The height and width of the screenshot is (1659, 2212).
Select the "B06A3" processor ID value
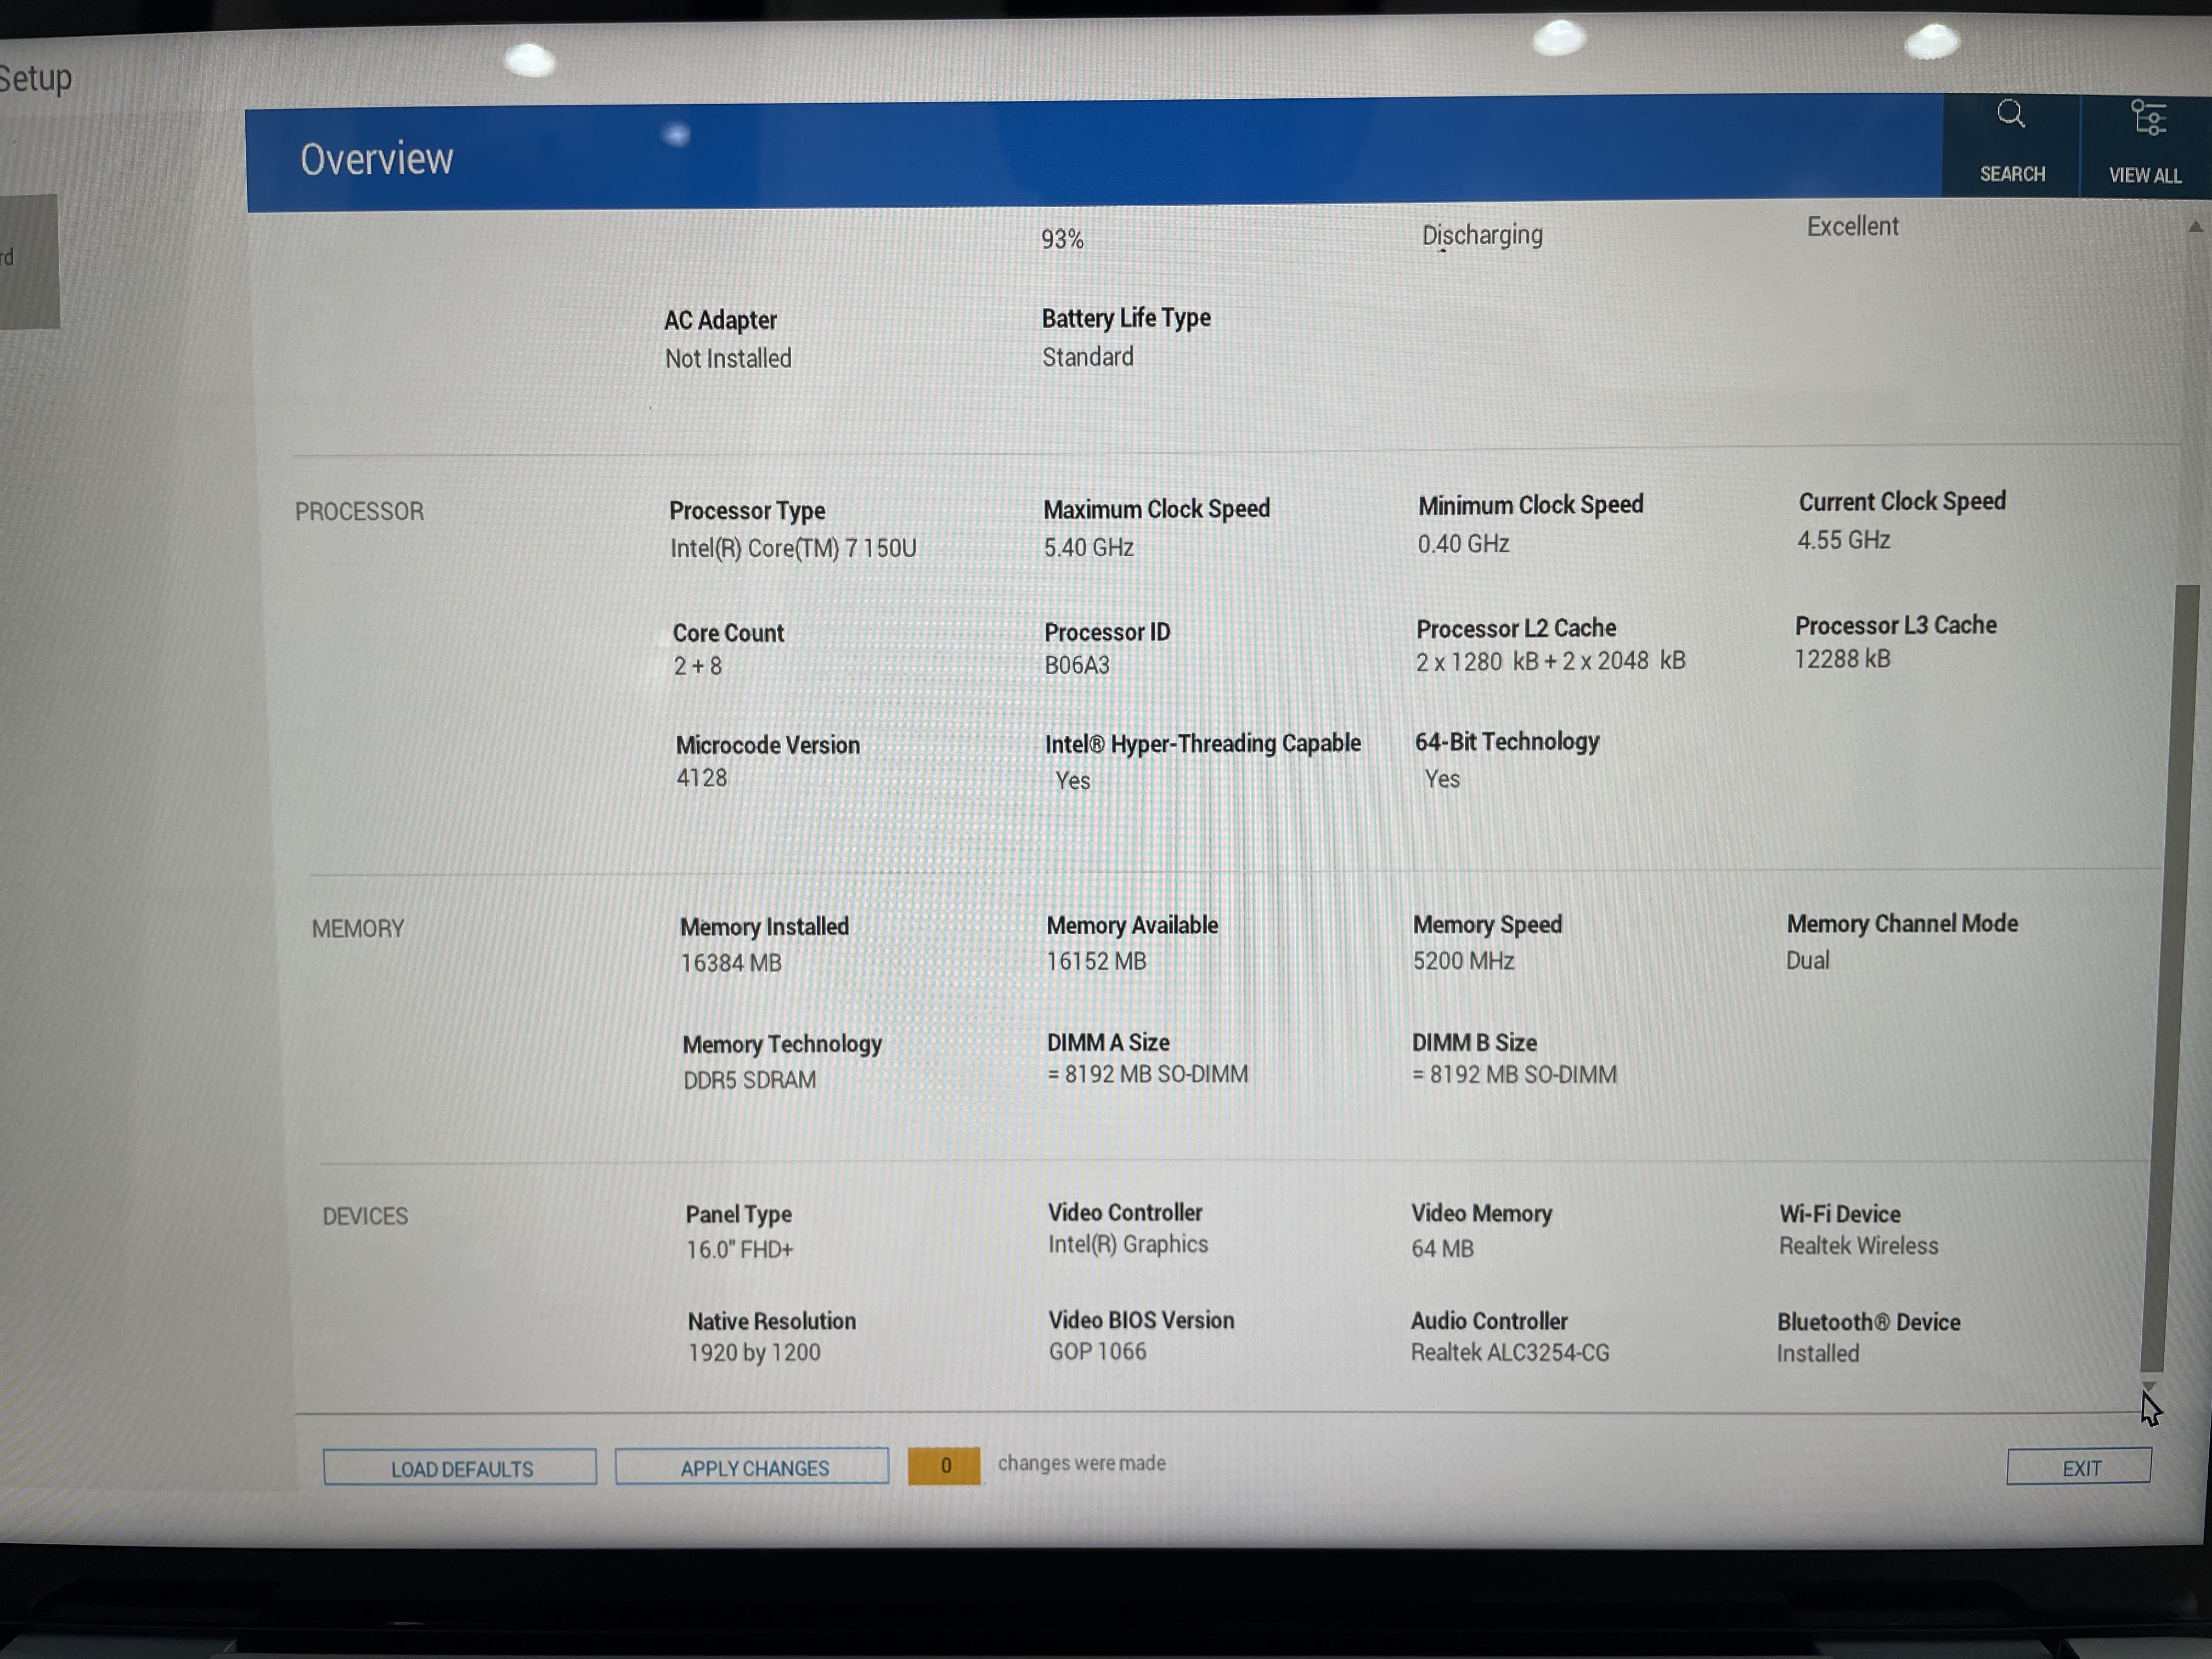[1077, 665]
